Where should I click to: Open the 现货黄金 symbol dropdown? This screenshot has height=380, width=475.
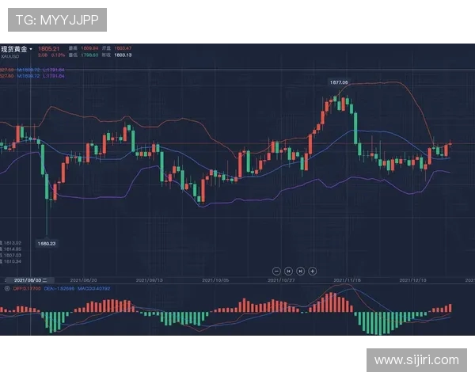(17, 49)
